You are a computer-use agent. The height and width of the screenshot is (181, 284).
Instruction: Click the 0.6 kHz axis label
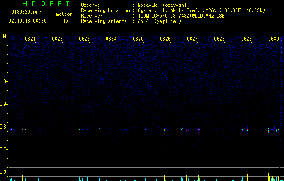4,172
